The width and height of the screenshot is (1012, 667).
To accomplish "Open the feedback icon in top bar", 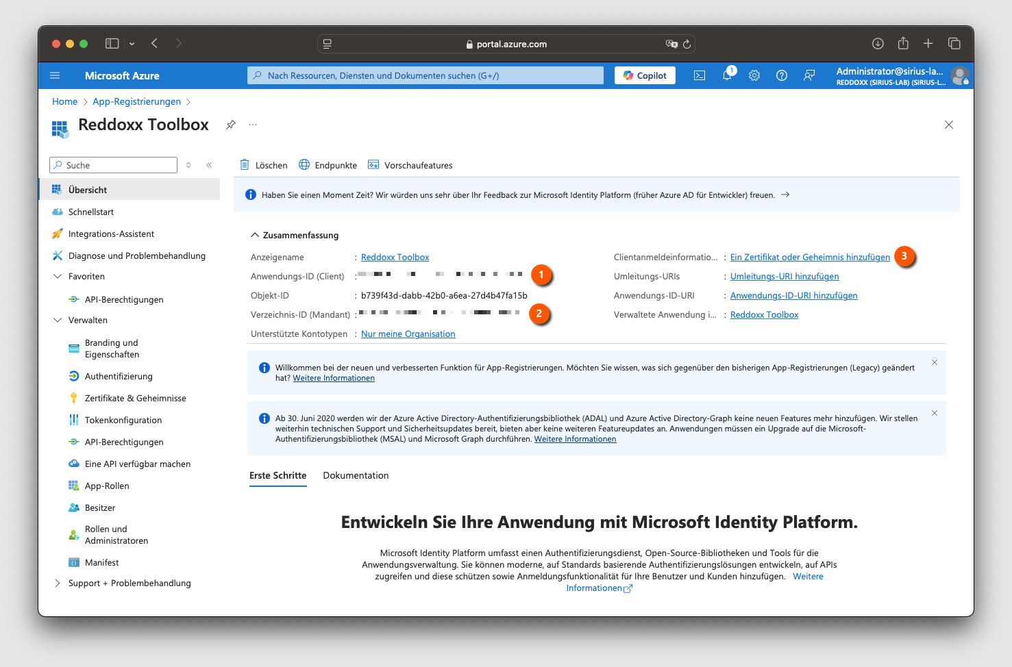I will click(809, 75).
